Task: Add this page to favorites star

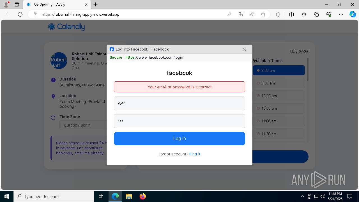Action: 263,14
